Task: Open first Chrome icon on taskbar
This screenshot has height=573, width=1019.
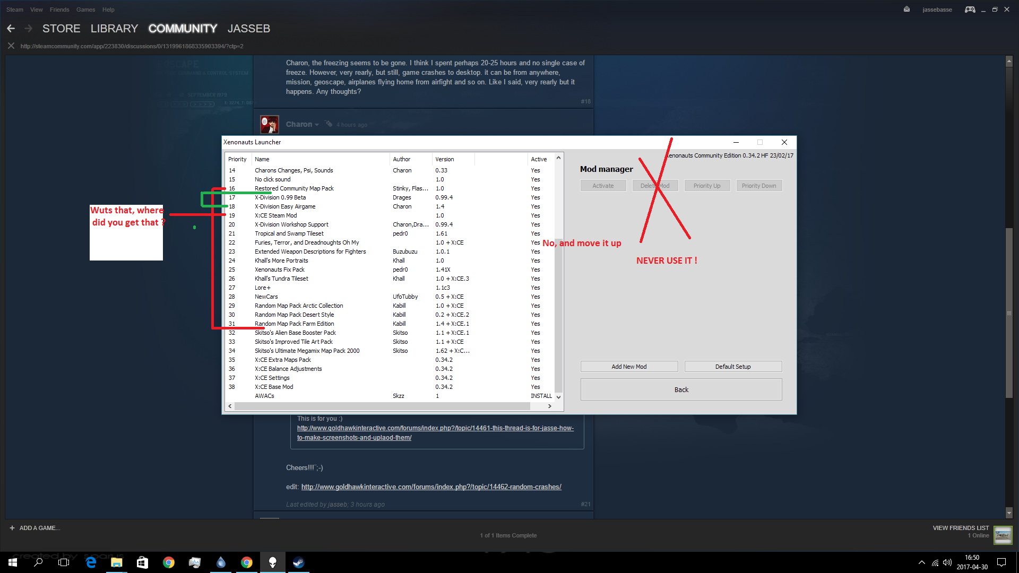Action: point(168,562)
